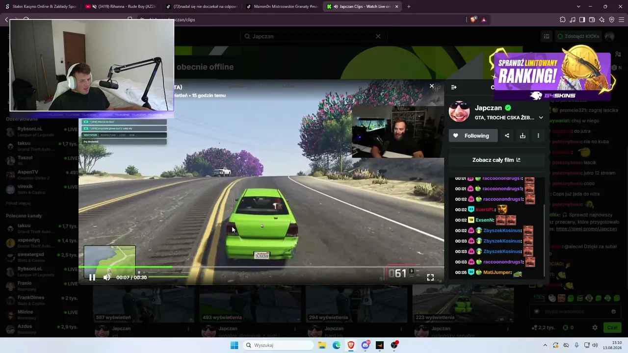628x353 pixels.
Task: Open the emoji picker in the chat input
Action: (613, 311)
